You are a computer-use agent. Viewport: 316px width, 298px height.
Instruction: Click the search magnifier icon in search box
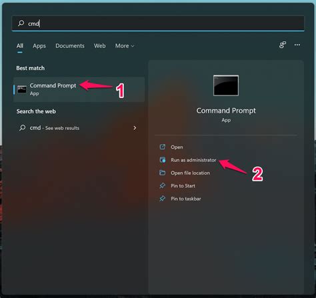click(21, 23)
